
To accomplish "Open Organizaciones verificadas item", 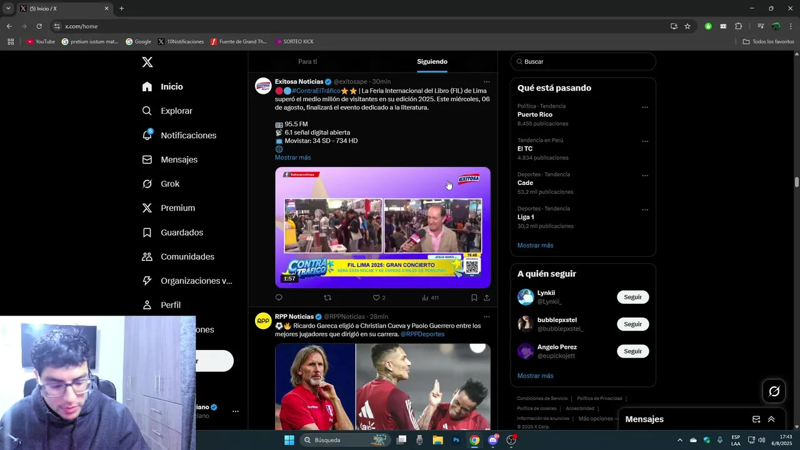I will point(187,281).
